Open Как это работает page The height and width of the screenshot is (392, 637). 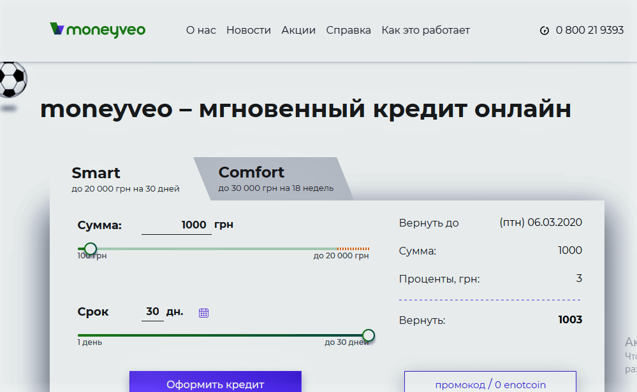coord(425,30)
